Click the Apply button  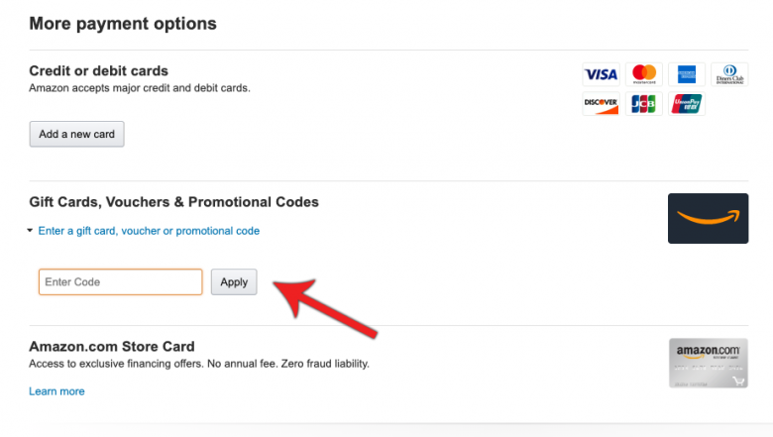click(234, 281)
